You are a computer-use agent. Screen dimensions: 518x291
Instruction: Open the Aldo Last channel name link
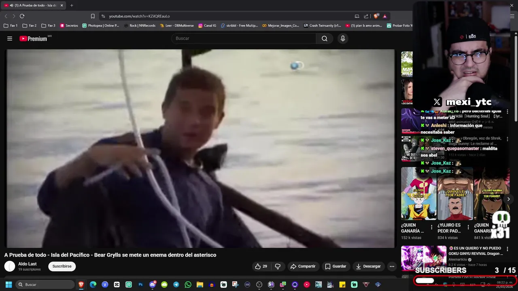[x=28, y=264]
